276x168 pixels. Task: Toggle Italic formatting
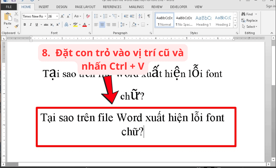pos(31,25)
